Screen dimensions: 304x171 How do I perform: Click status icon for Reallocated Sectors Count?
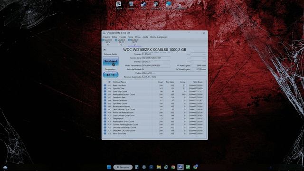pyautogui.click(x=105, y=95)
